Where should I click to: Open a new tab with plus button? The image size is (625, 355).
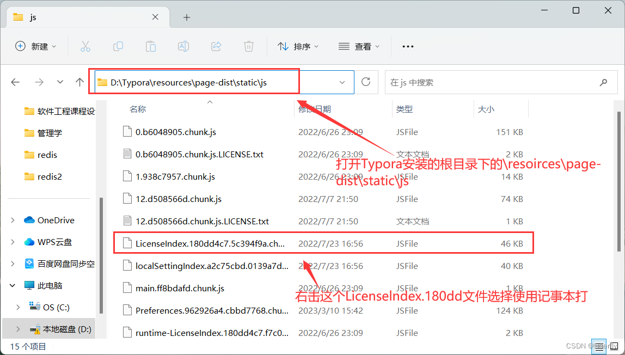(x=187, y=17)
